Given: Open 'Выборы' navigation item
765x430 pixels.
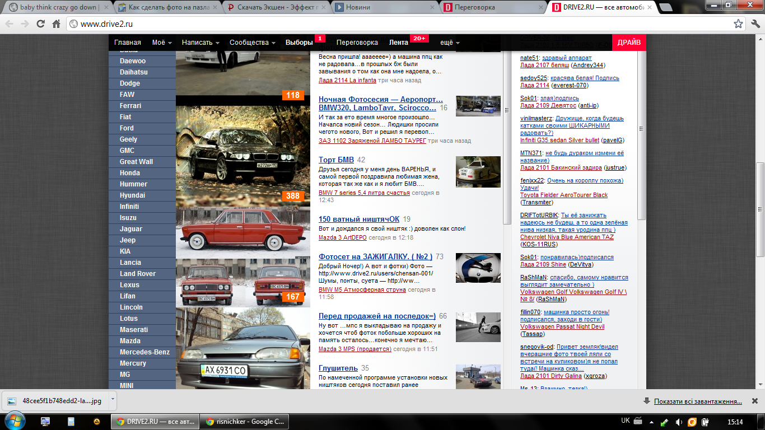Looking at the screenshot, I should (299, 43).
